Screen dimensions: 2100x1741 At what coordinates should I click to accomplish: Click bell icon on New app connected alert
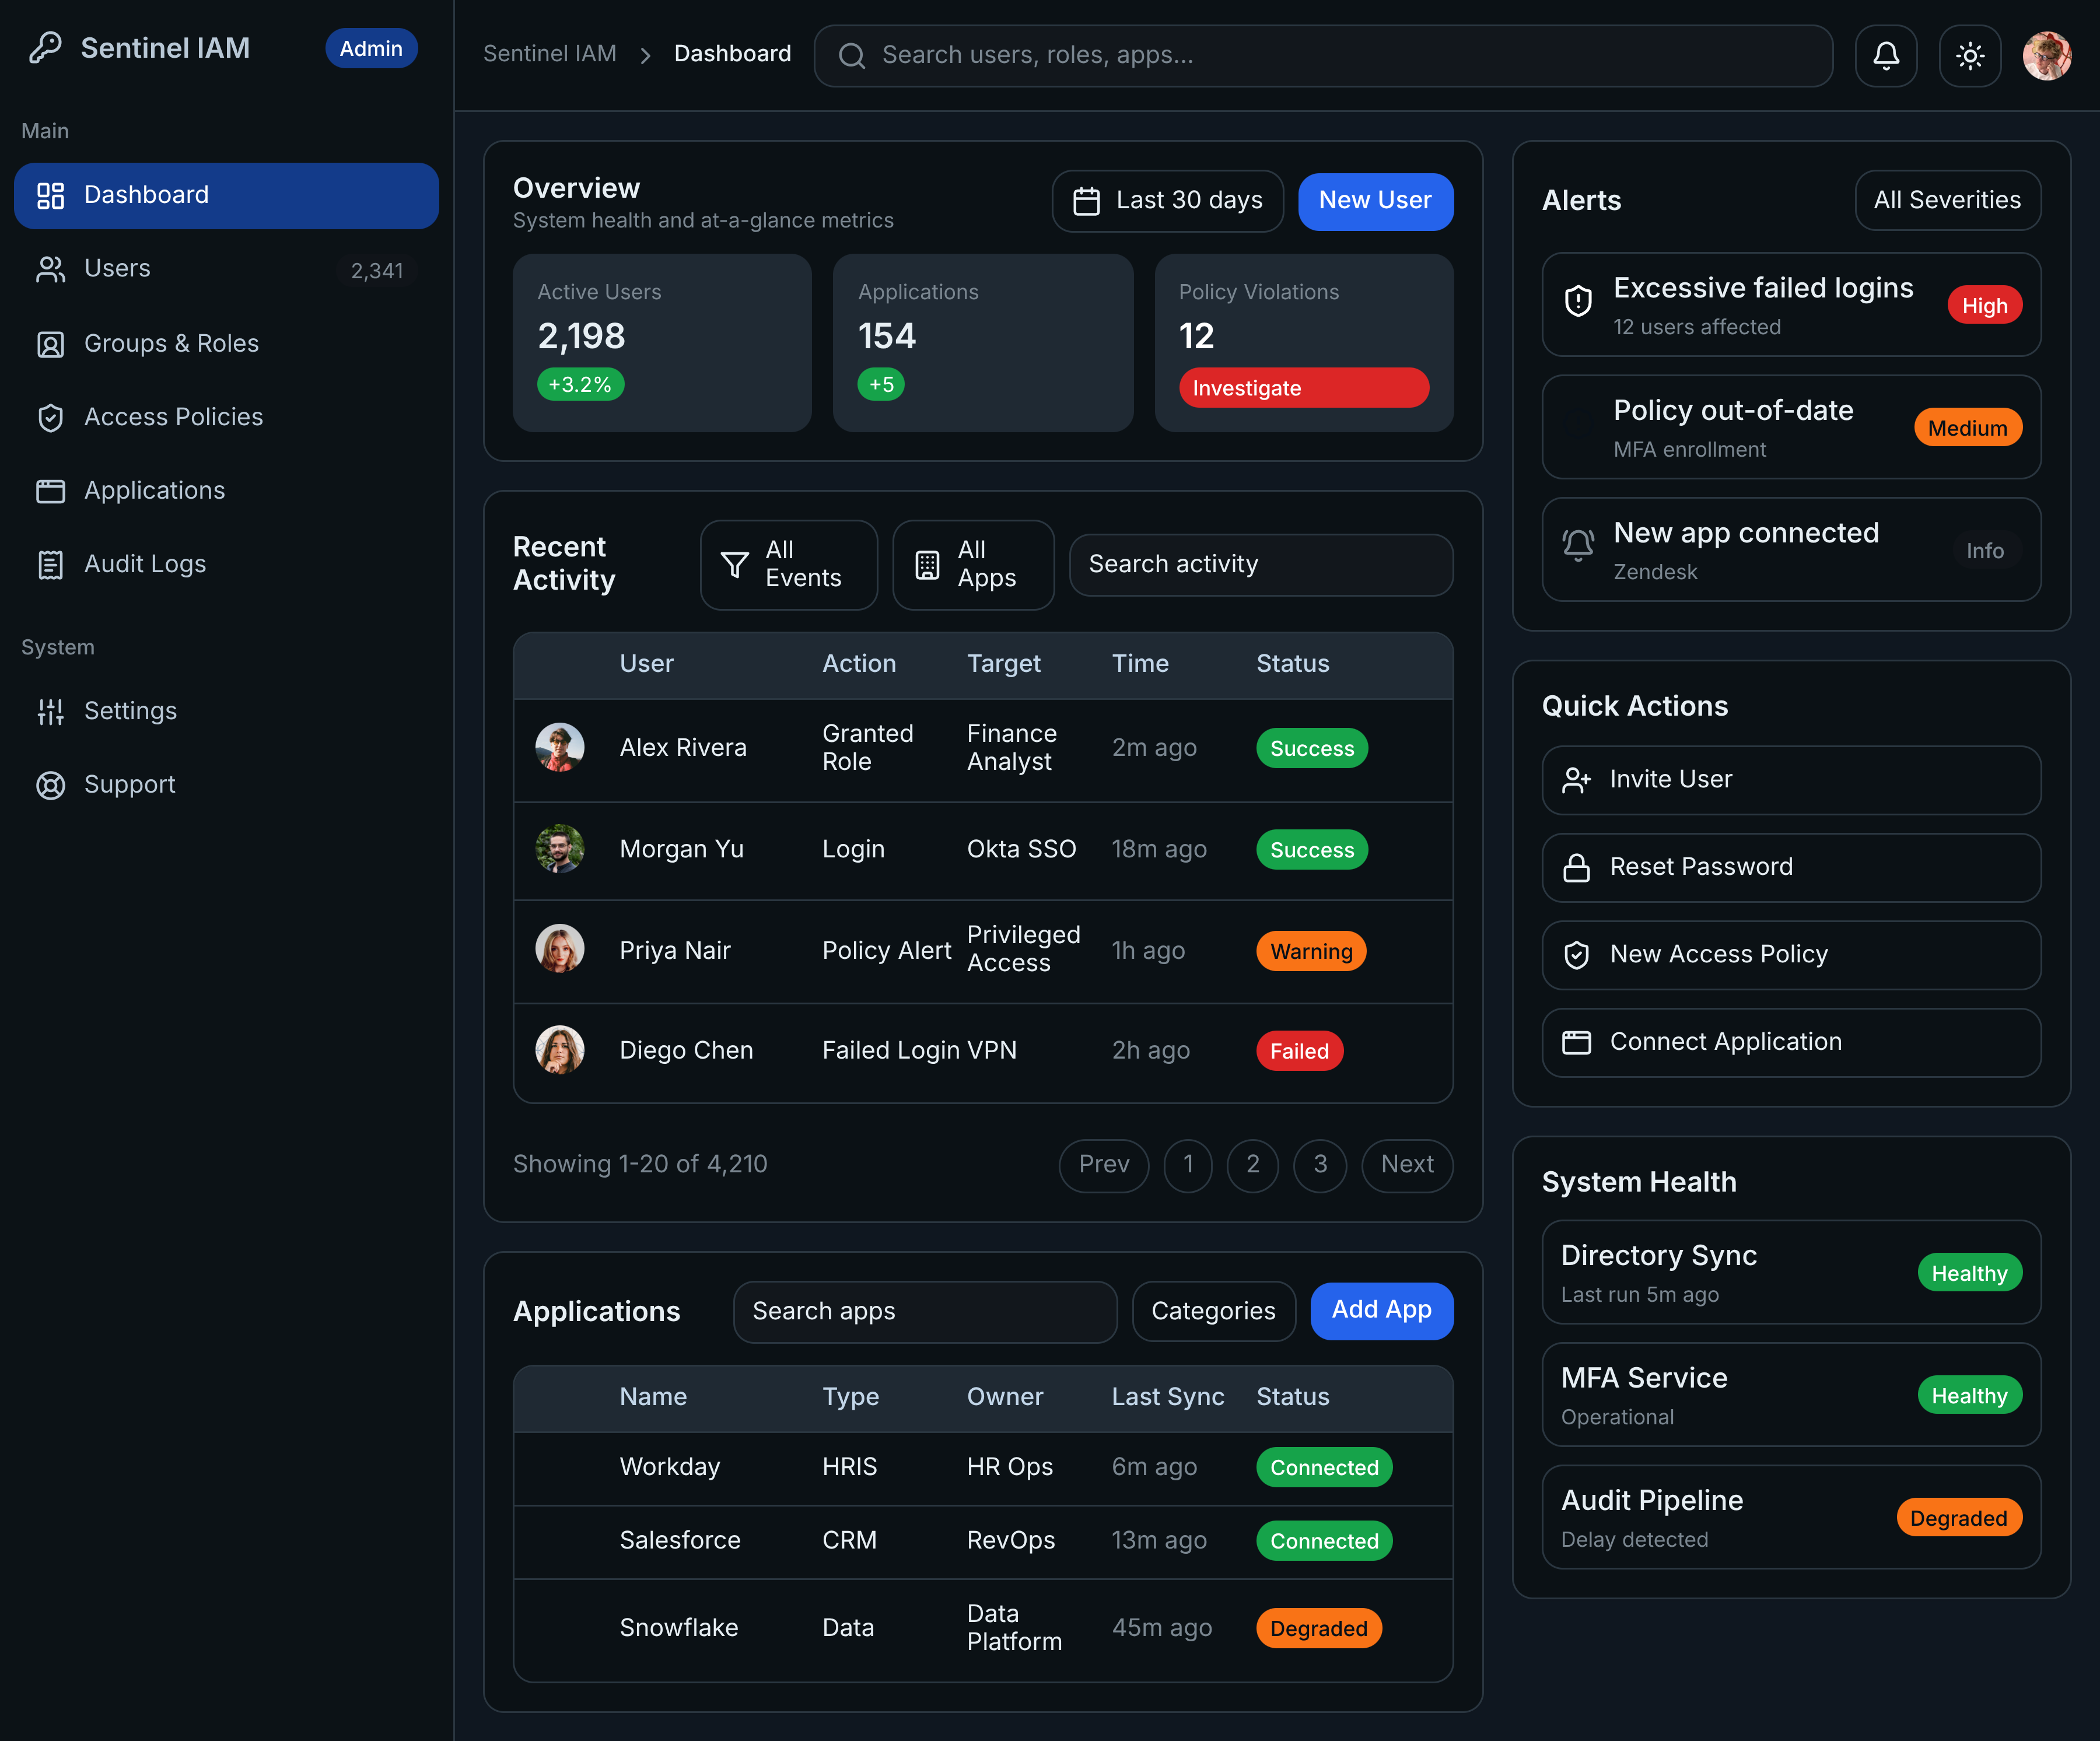click(x=1577, y=546)
